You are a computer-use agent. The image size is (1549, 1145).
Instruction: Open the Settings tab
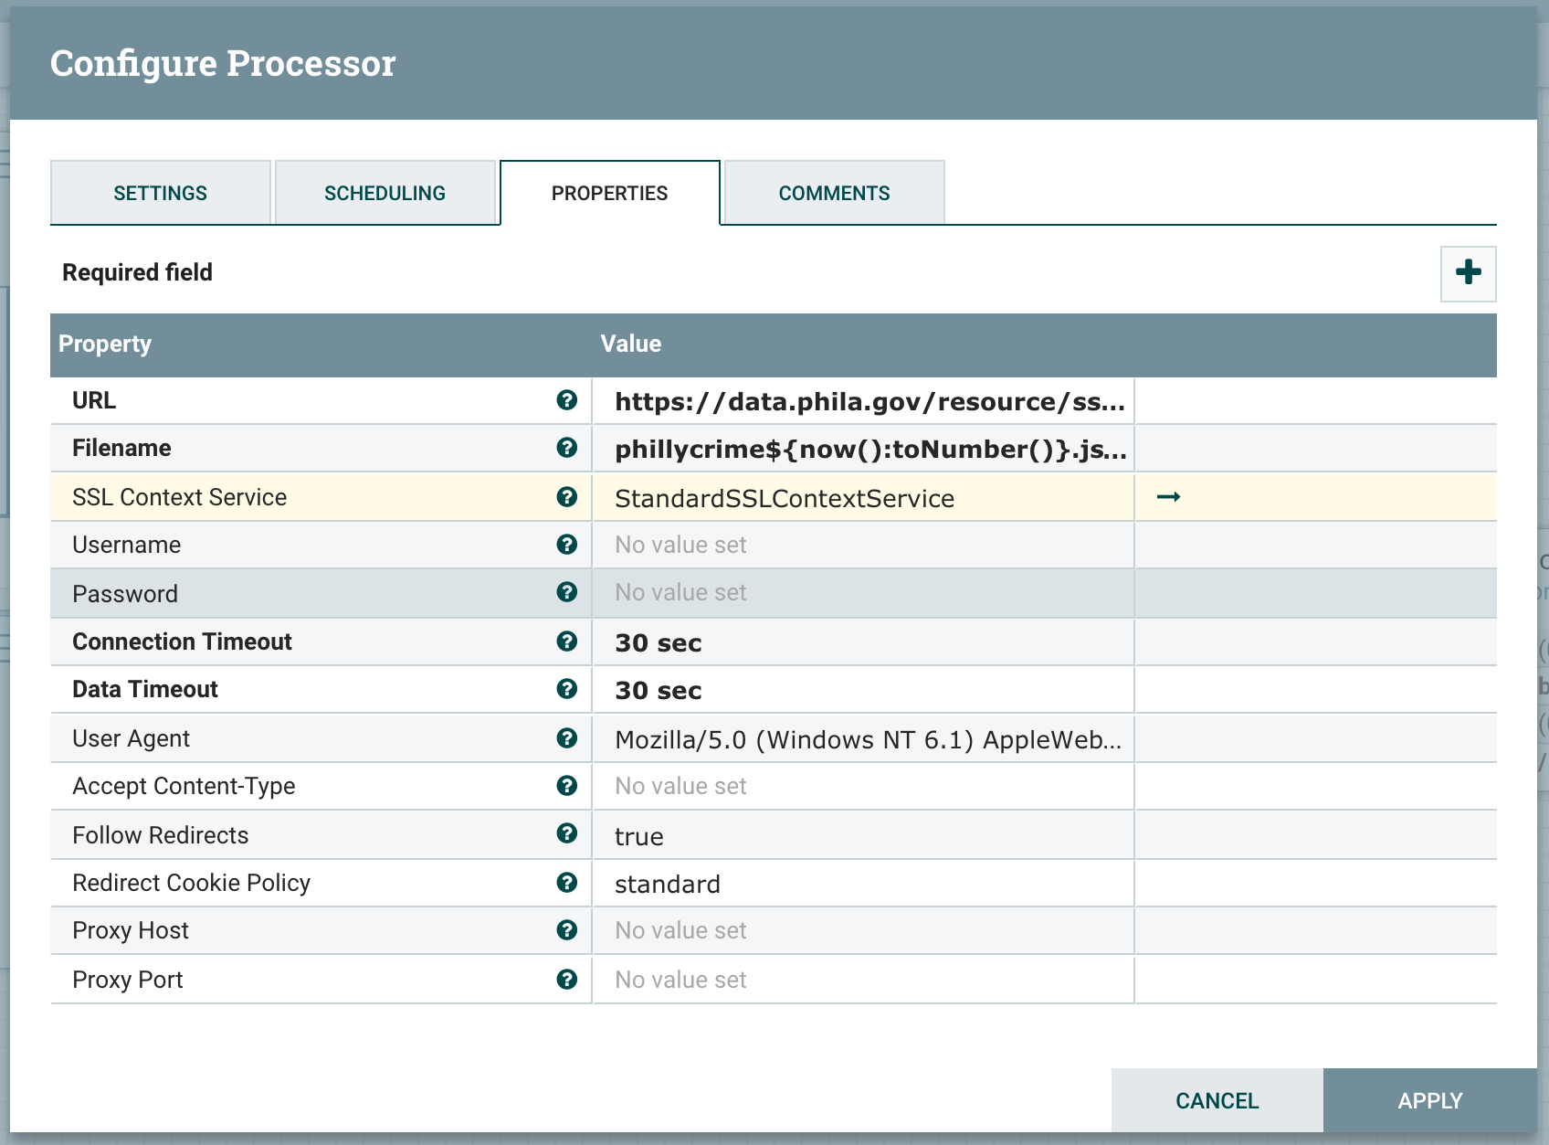(x=161, y=193)
